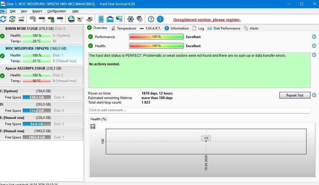Click the blue refresh arrows toolbar icon
The height and width of the screenshot is (185, 319).
pyautogui.click(x=3, y=19)
